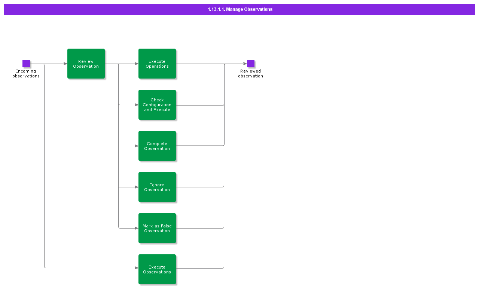The height and width of the screenshot is (288, 479).
Task: Click the arrowhead entering Check Configuration and Execute
Action: pyautogui.click(x=136, y=105)
